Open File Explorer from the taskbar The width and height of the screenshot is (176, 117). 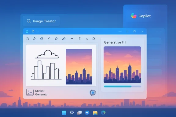tap(95, 113)
